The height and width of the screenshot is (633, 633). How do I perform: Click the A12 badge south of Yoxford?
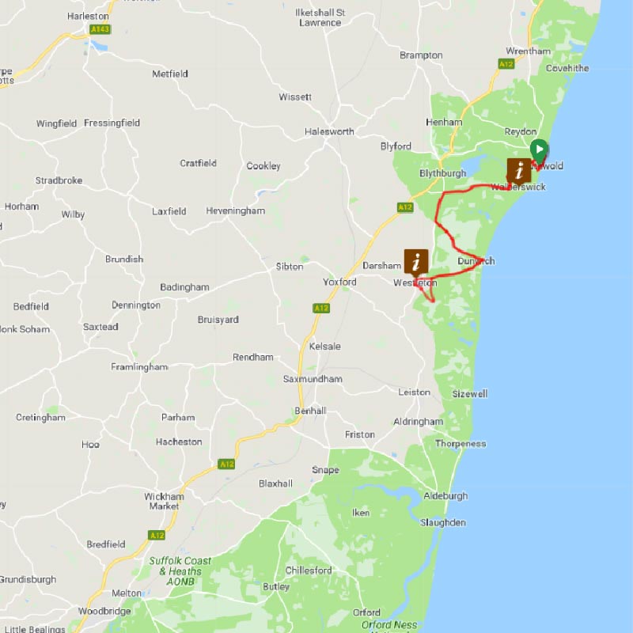pos(321,308)
